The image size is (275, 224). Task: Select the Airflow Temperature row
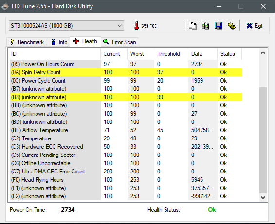[x=126, y=130]
